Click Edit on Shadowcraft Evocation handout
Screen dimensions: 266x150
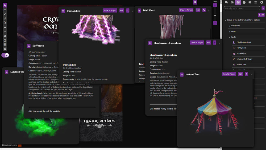[x=209, y=43]
